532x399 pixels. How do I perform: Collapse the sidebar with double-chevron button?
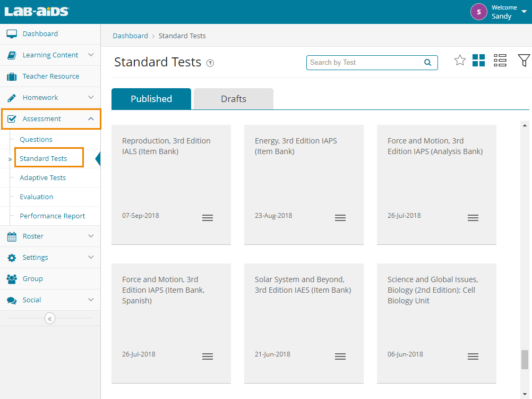tap(50, 319)
